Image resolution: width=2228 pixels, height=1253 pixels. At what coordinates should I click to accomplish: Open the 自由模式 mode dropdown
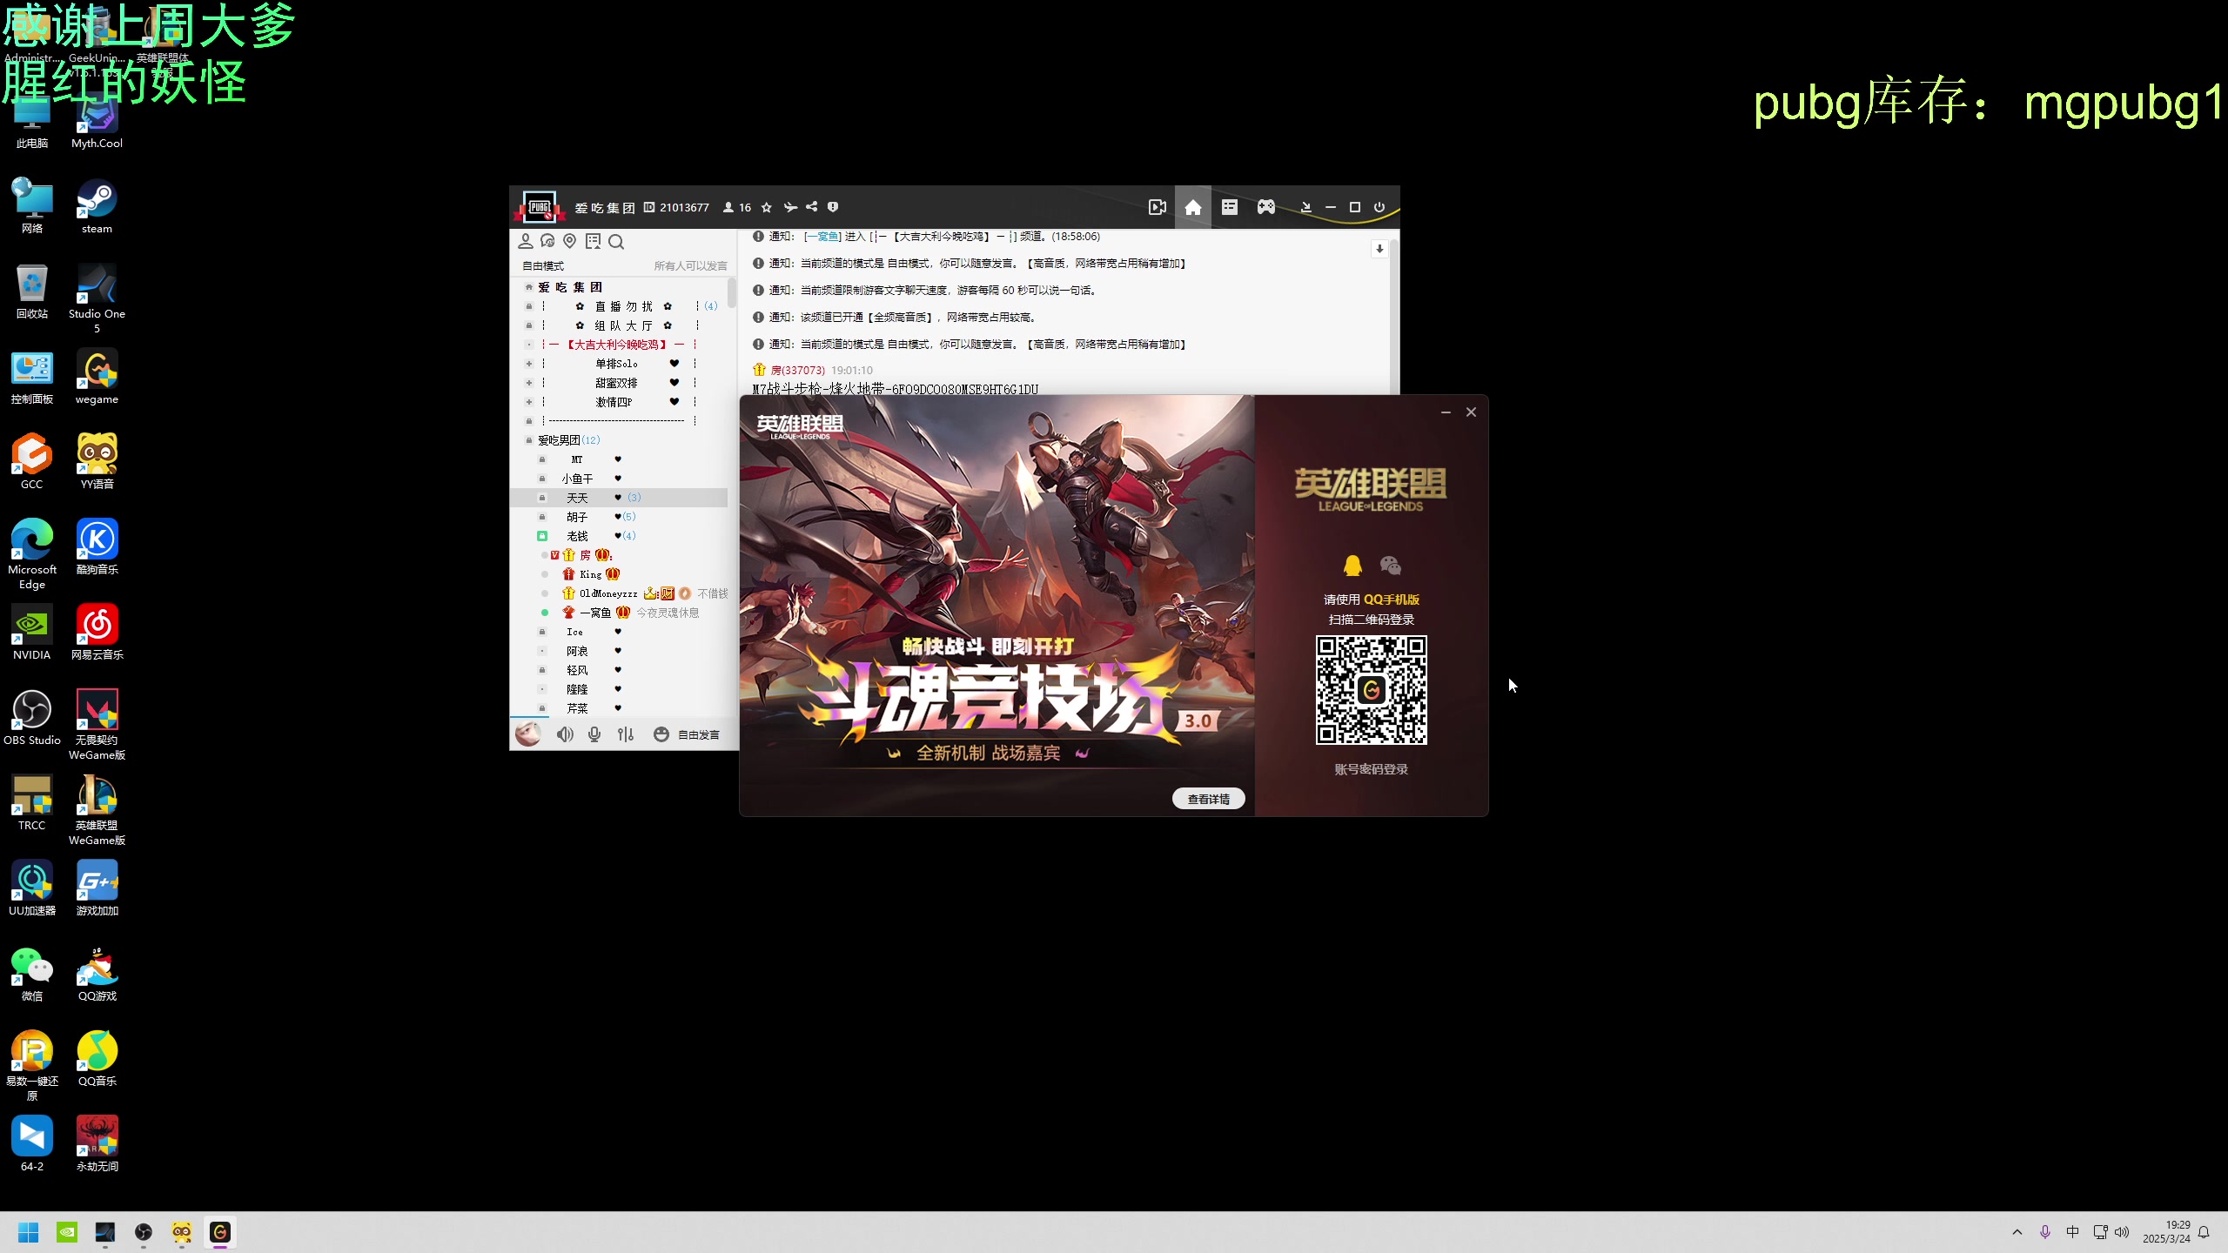pos(543,265)
